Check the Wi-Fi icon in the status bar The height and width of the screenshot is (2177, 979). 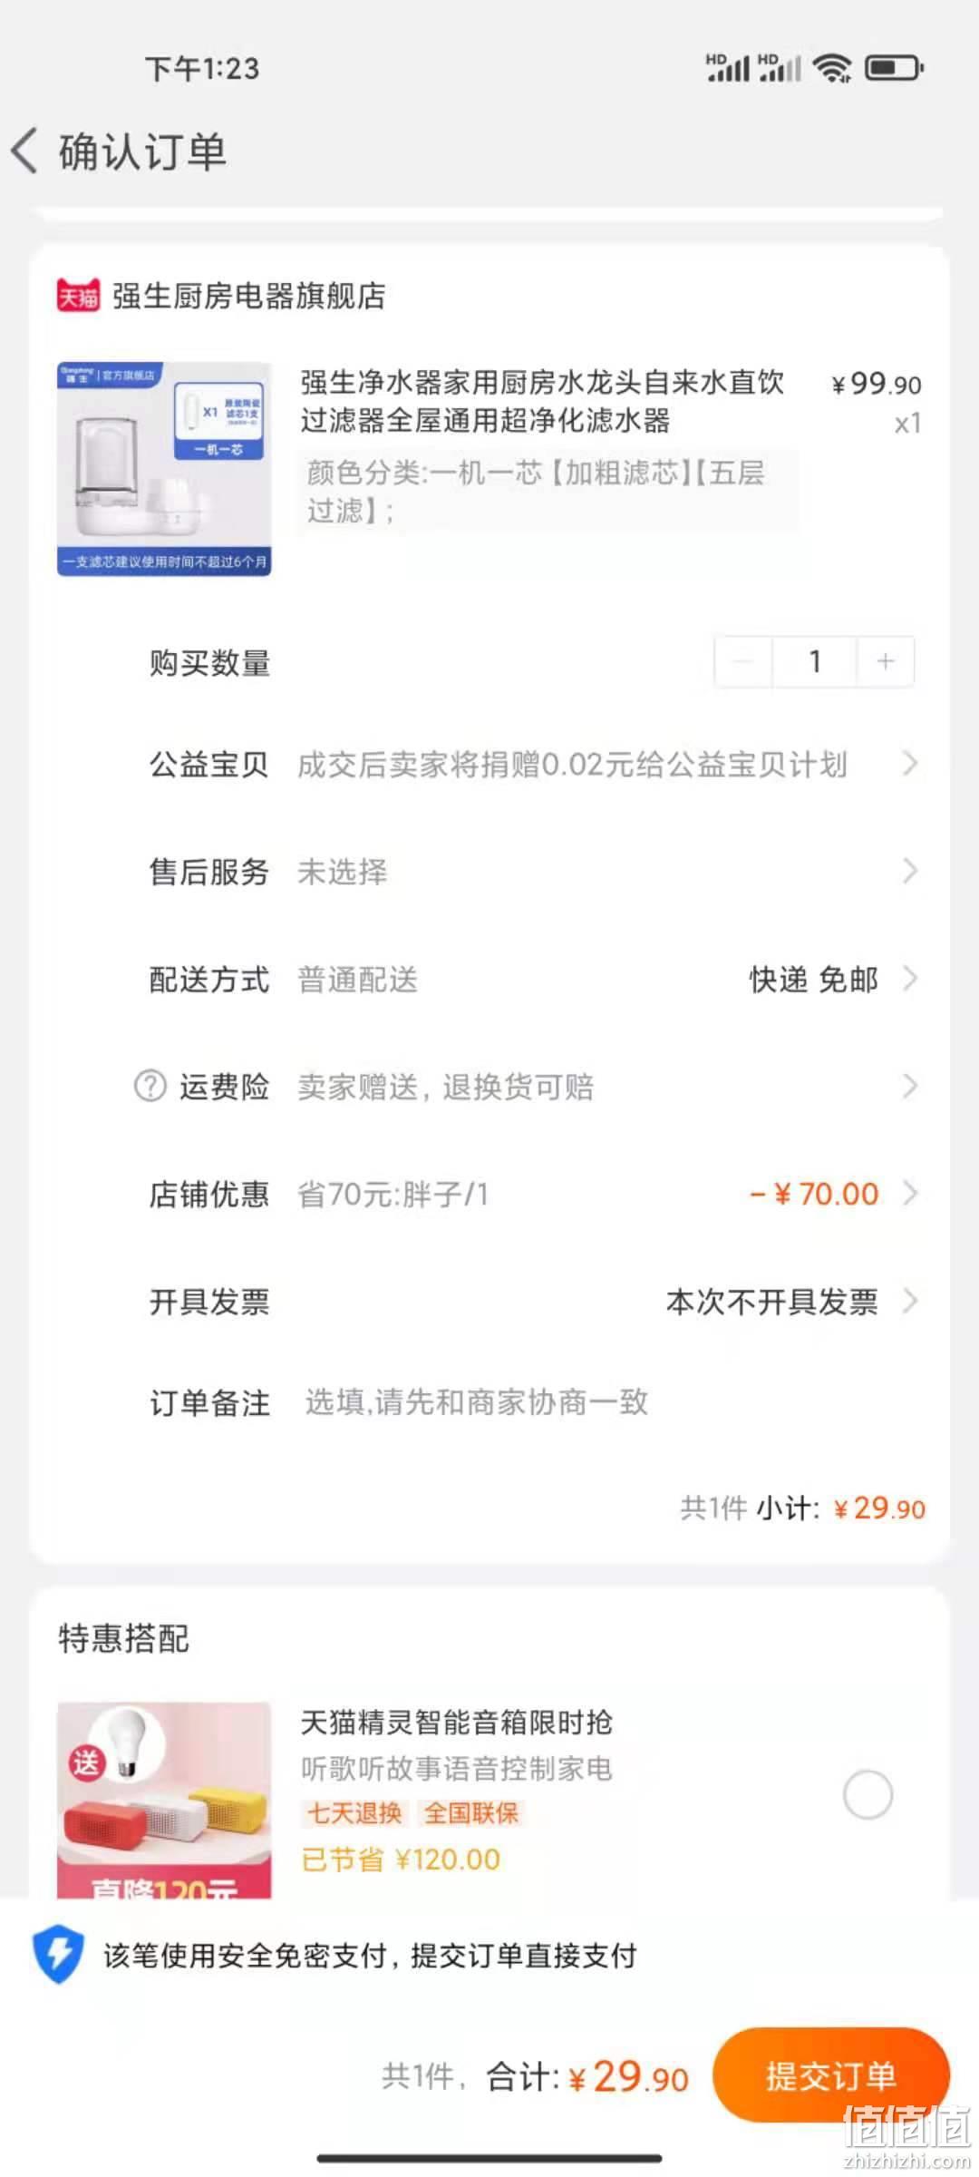coord(832,68)
